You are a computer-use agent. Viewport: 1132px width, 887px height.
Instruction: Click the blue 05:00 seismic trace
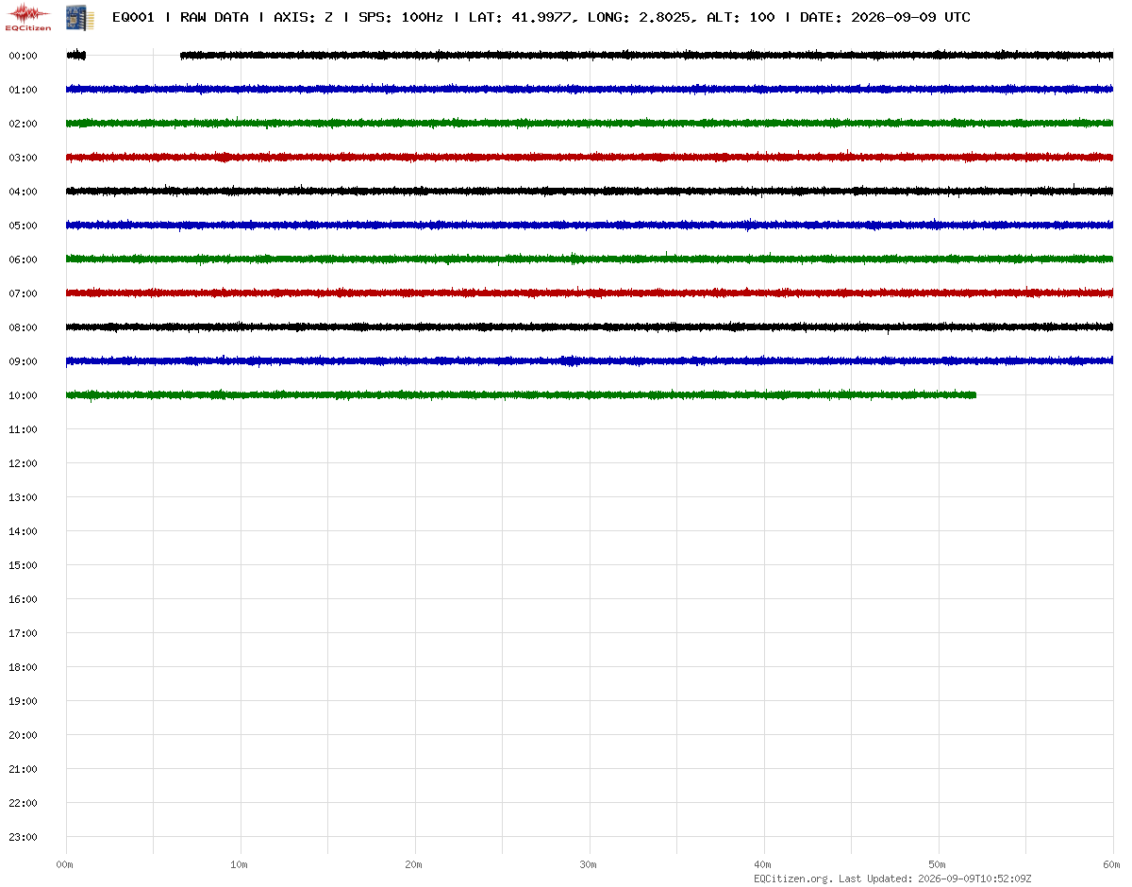click(590, 225)
